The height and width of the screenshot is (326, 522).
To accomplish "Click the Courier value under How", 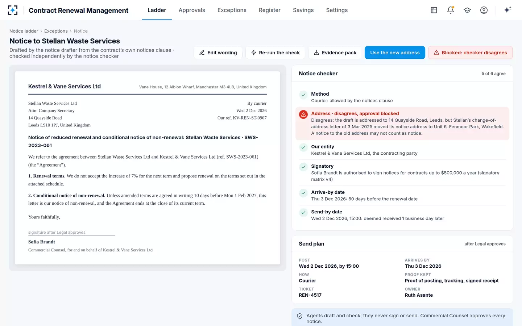I will (x=307, y=281).
